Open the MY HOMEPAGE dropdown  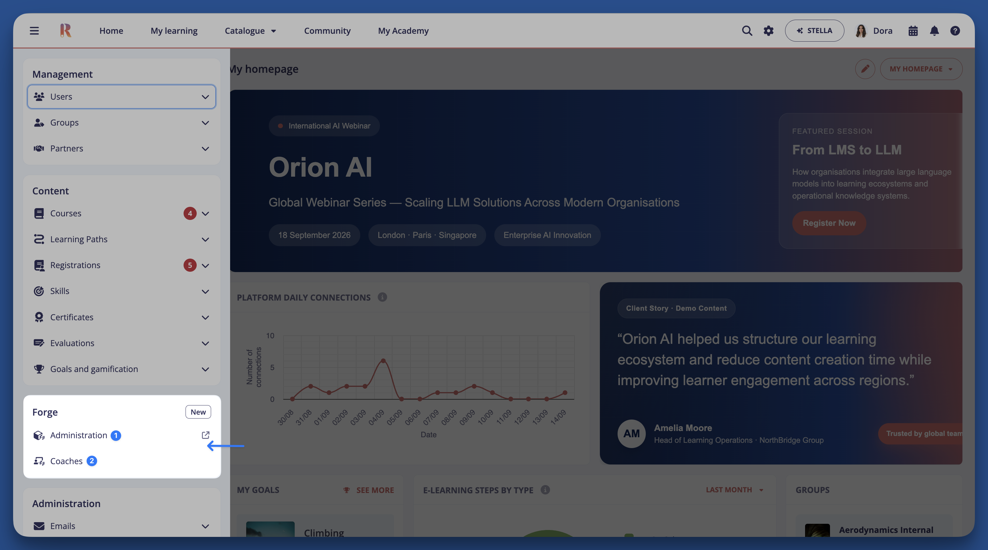[x=921, y=69]
